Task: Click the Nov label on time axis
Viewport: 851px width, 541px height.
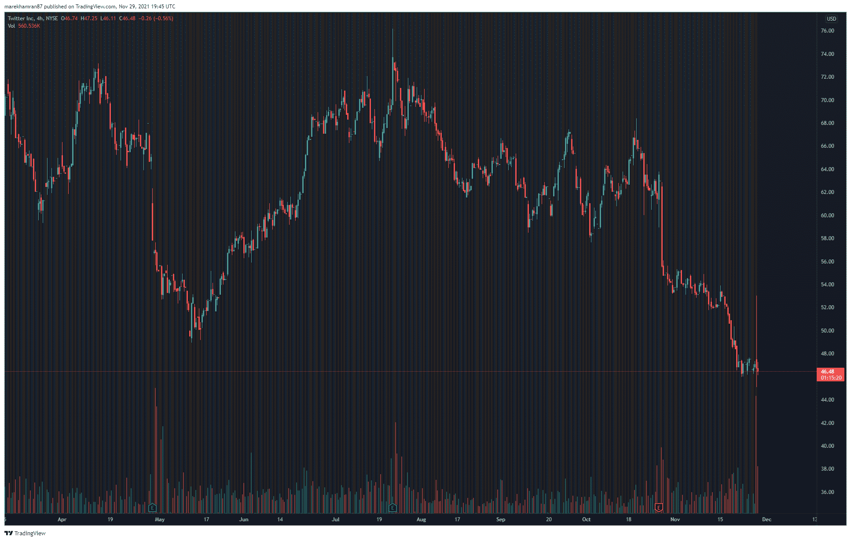Action: point(675,519)
